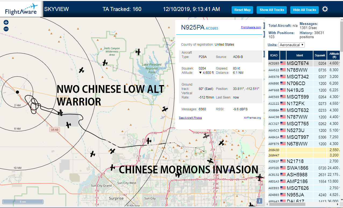Select aircraft icon near route markers 128 and 127
The width and height of the screenshot is (343, 208).
tap(149, 141)
